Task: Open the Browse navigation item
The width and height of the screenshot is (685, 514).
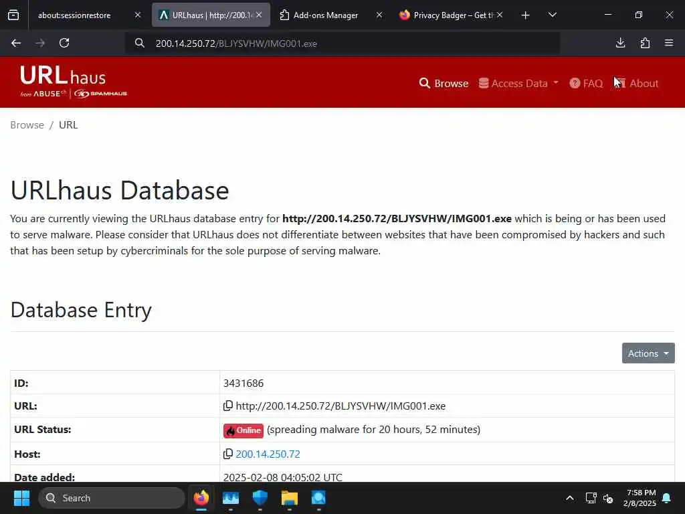Action: [x=444, y=84]
